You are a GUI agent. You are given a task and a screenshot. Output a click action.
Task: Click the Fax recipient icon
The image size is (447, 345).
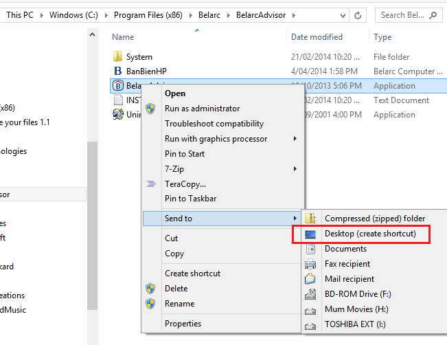click(310, 264)
